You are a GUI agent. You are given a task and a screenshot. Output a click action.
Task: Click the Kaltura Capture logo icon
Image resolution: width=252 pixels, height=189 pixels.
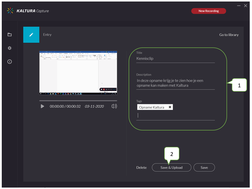10,11
